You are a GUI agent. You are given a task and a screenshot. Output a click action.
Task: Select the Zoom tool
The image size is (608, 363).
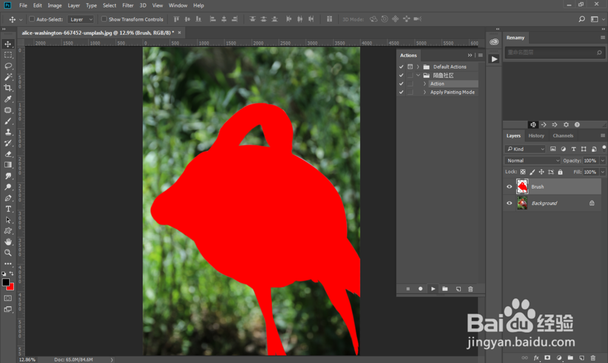(x=8, y=252)
